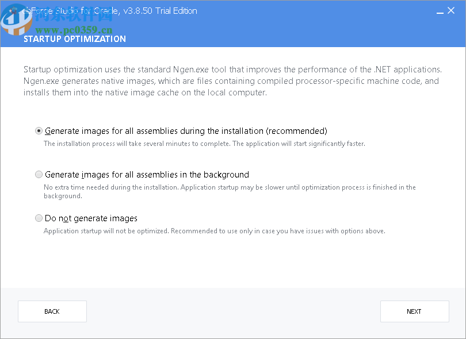
Task: Click the Ngen.exe explanation paragraph
Action: point(231,81)
